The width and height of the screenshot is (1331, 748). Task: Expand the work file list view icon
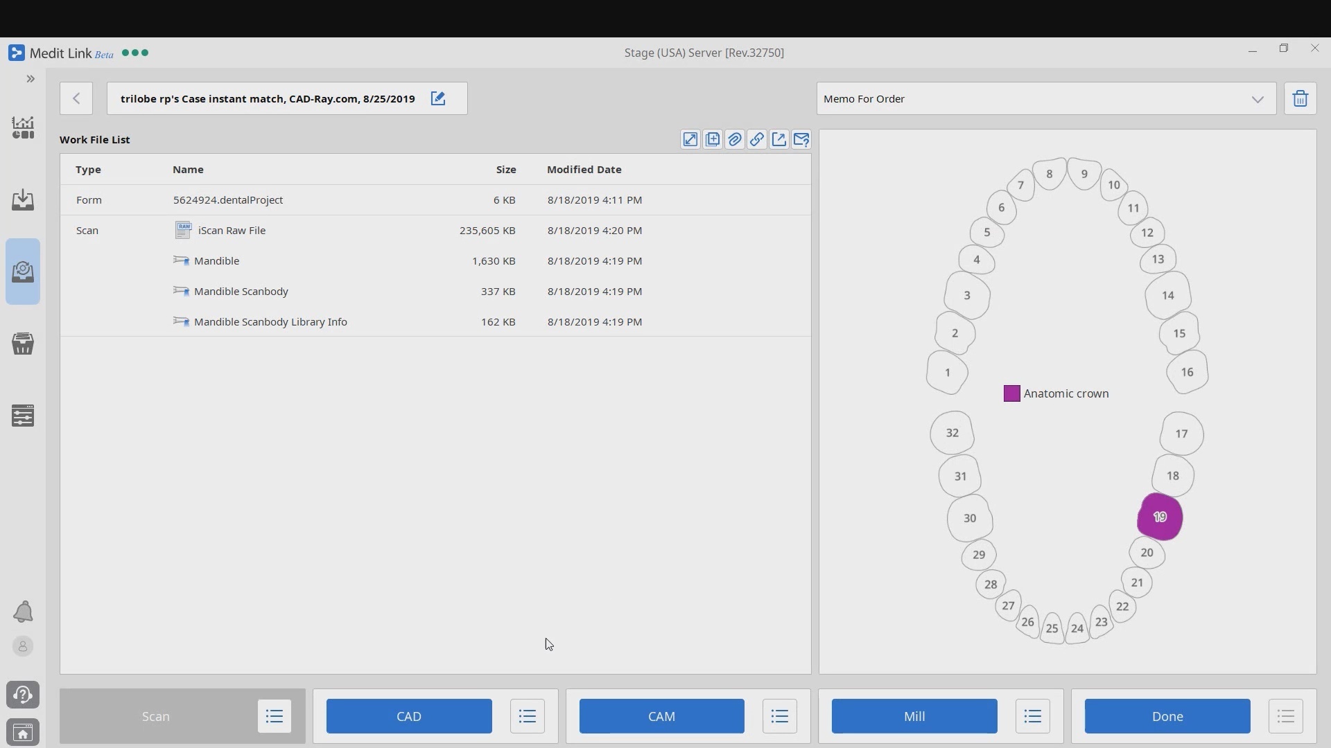pyautogui.click(x=690, y=140)
